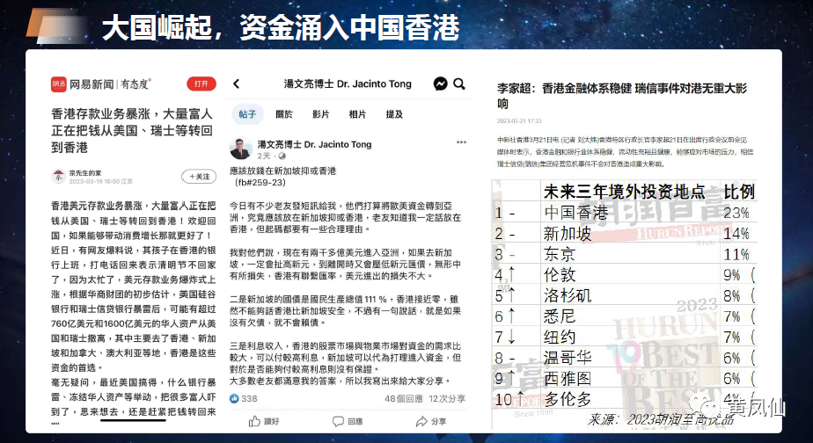Image resolution: width=813 pixels, height=443 pixels.
Task: Click the 东京 row in ranking table
Action: click(625, 254)
